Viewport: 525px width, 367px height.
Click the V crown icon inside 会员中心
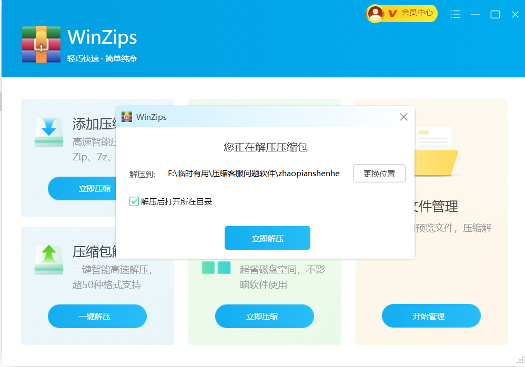(392, 13)
